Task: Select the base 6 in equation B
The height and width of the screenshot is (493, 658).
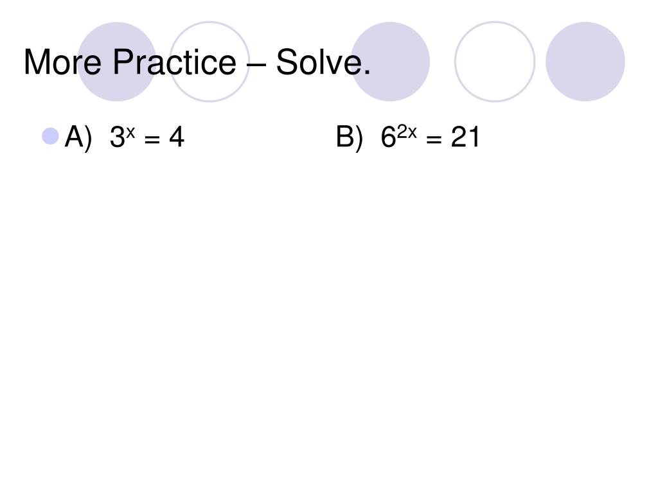Action: 388,137
